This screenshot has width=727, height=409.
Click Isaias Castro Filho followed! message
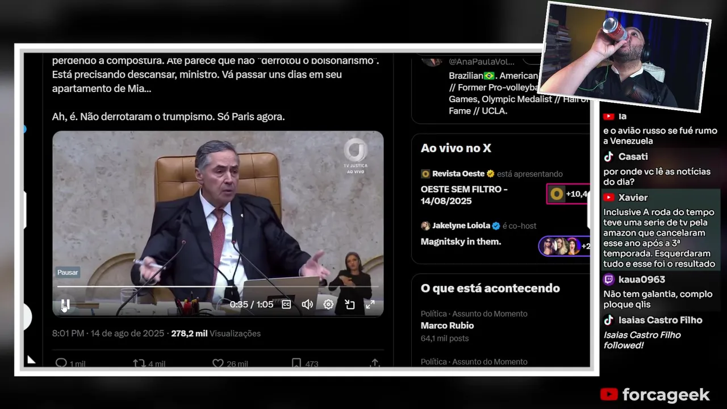(x=642, y=340)
